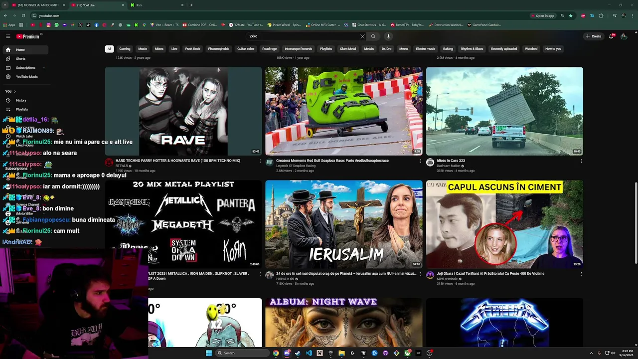Open Steam from the taskbar
Viewport: 638px width, 359px height.
click(298, 353)
